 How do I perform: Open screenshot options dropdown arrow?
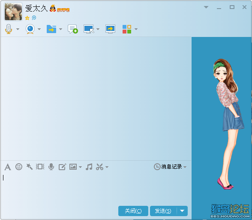[x=107, y=167]
